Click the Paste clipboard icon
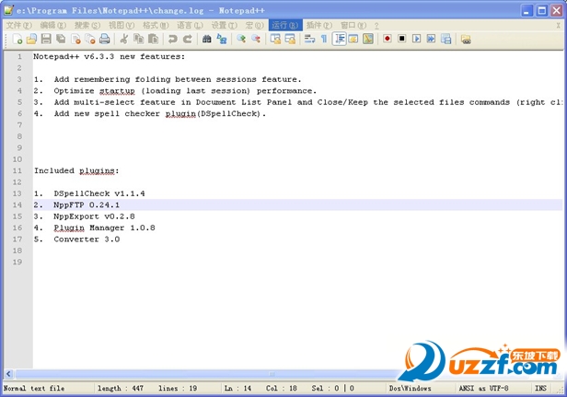 click(x=154, y=39)
